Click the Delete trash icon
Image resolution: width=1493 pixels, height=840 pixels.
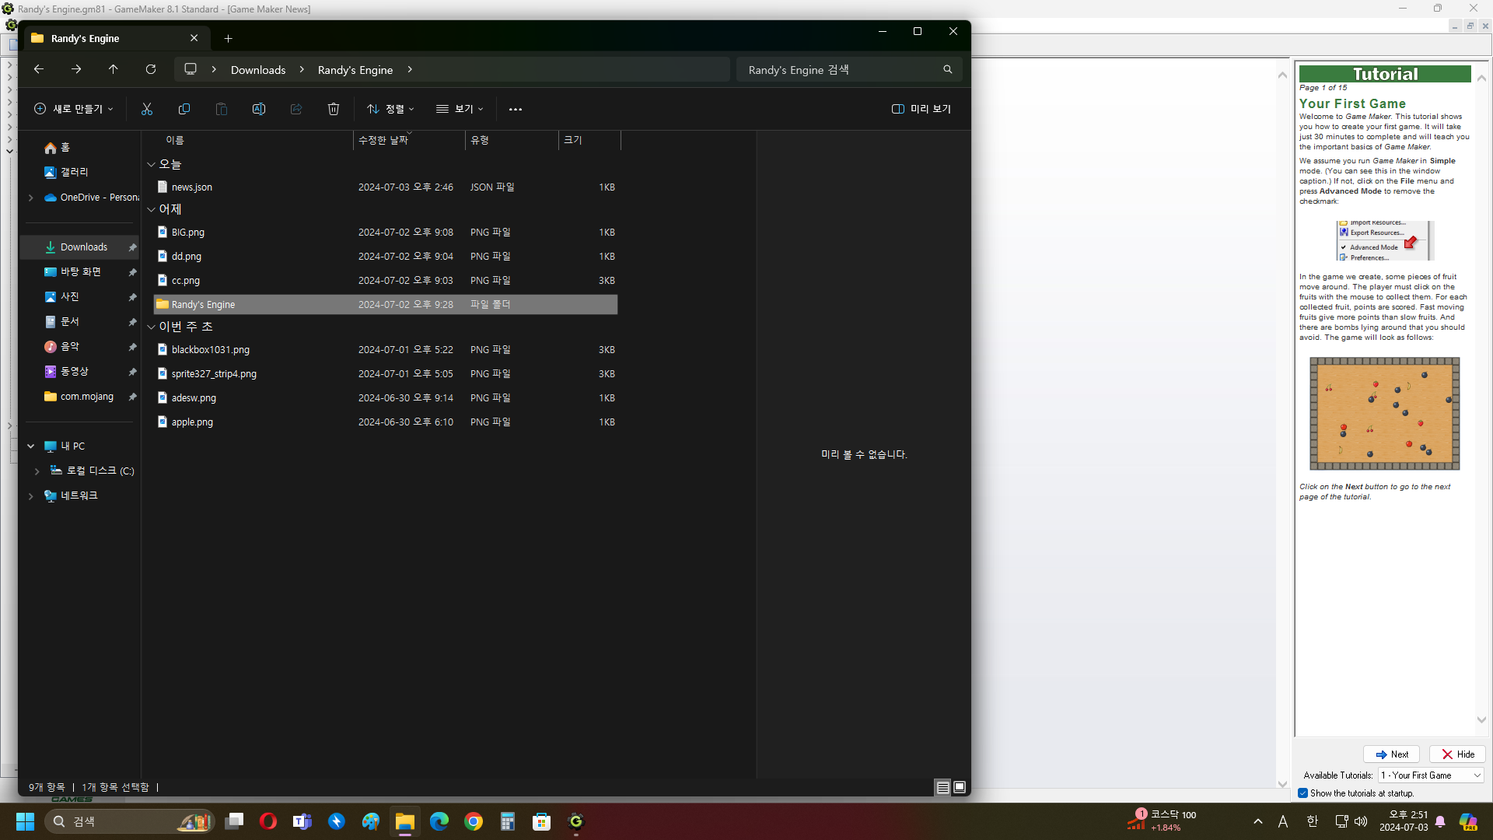[x=334, y=109]
